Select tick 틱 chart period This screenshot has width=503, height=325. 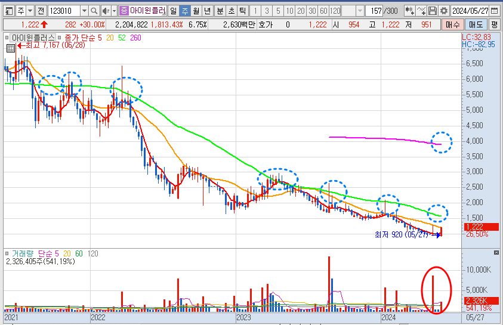coord(242,11)
